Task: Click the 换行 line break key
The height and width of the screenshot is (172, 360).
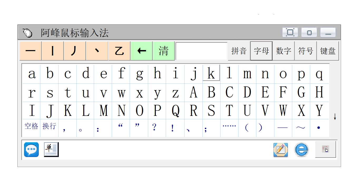Action: pyautogui.click(x=49, y=126)
